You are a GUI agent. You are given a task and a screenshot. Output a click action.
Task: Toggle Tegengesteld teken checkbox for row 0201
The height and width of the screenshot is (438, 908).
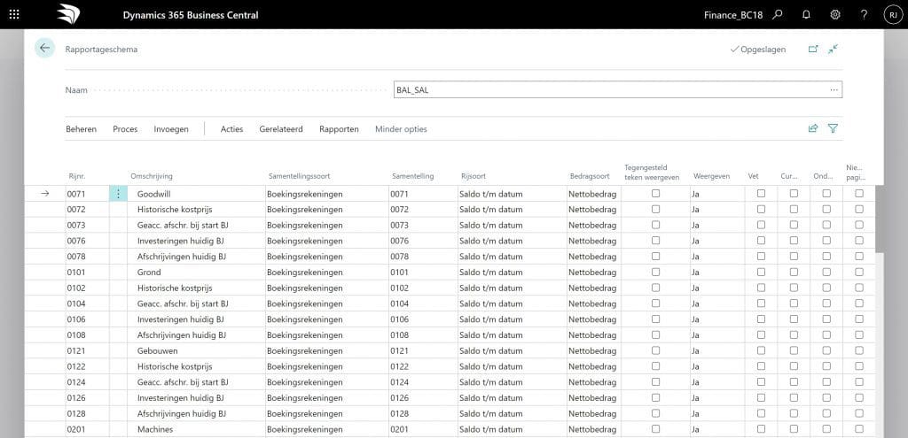(655, 429)
